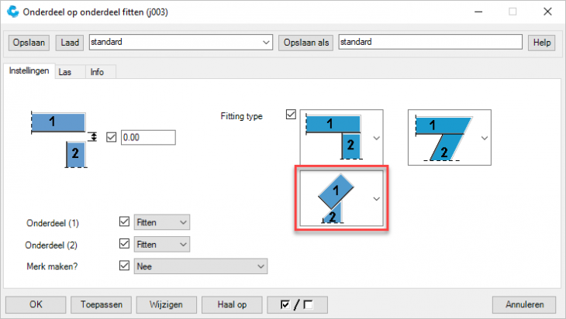Switch to the Las tab

pyautogui.click(x=65, y=71)
